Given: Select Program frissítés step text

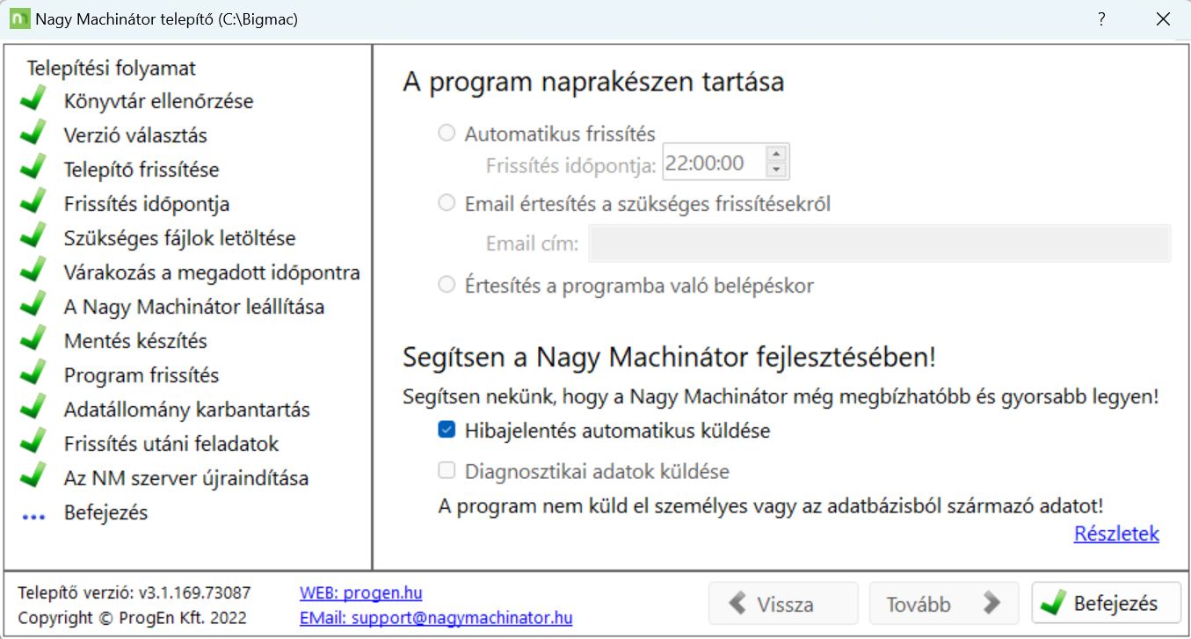Looking at the screenshot, I should point(142,375).
